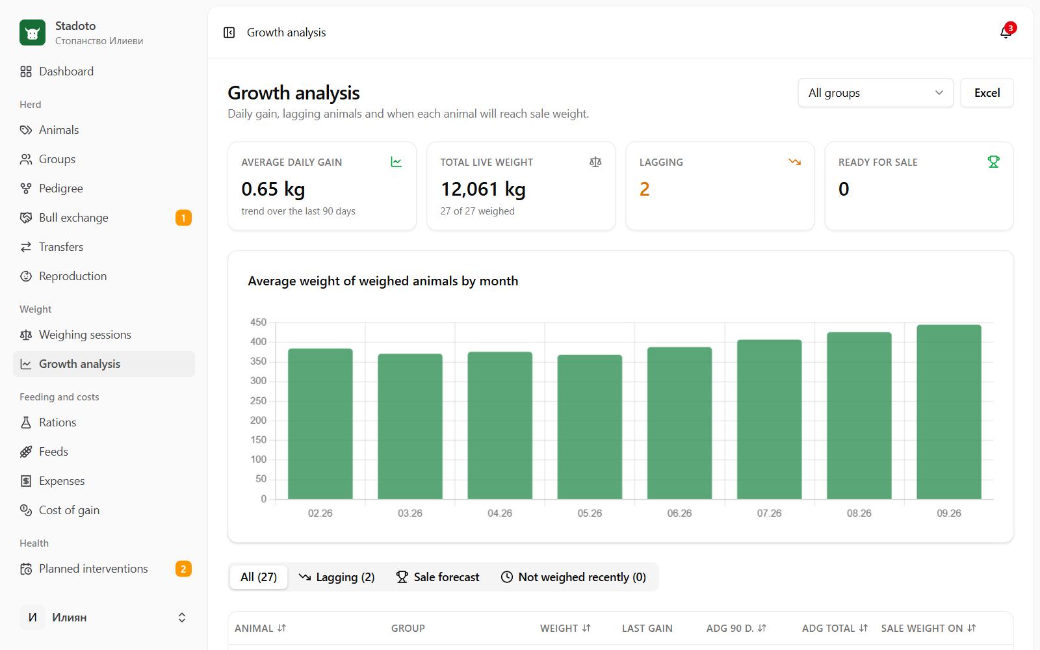Go to Animals page
The image size is (1040, 650).
(104, 130)
